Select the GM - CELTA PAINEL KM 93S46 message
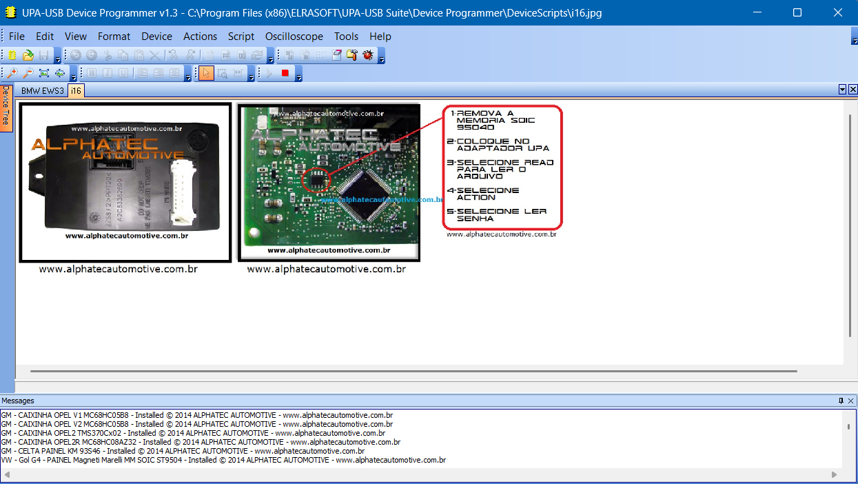Screen dimensions: 858x484 pyautogui.click(x=183, y=451)
